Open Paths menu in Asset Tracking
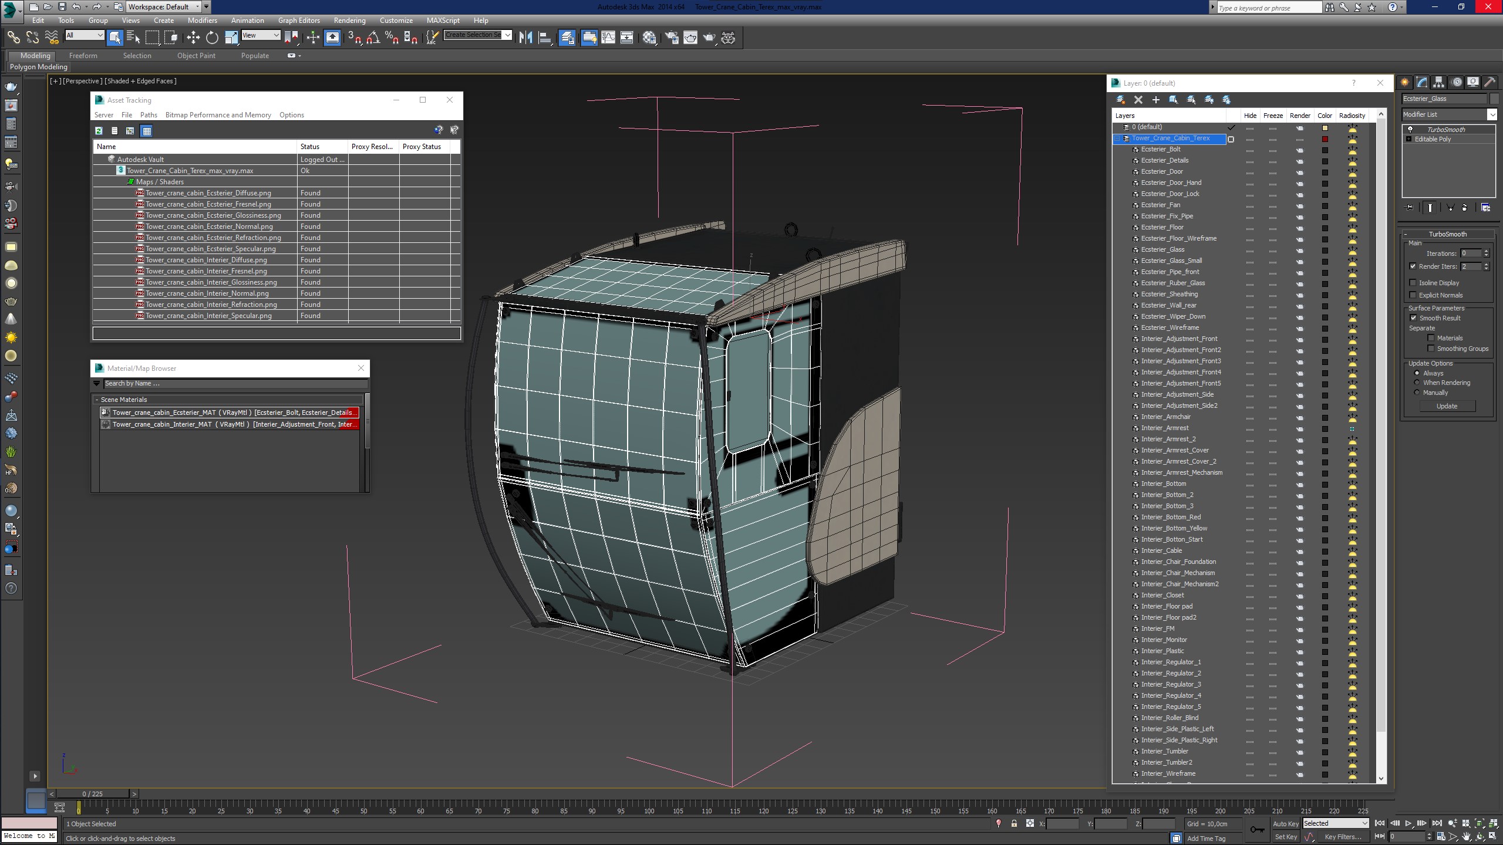This screenshot has width=1503, height=845. (x=149, y=115)
